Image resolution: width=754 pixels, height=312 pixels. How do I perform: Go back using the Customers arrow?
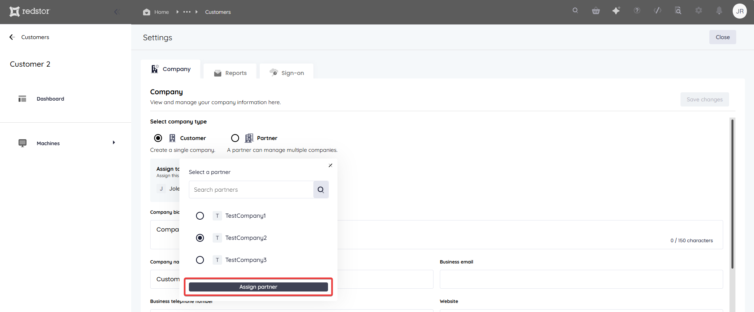pyautogui.click(x=12, y=37)
